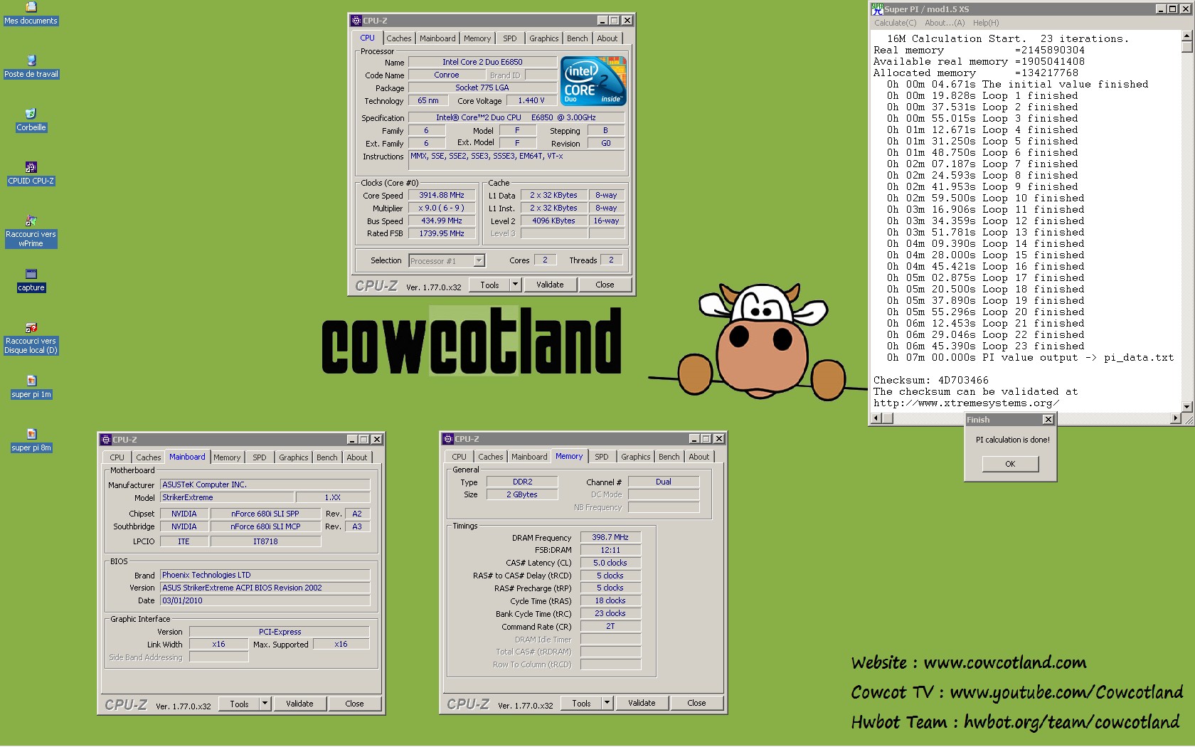The width and height of the screenshot is (1195, 747).
Task: Click Super PI vertical scrollbar down arrow
Action: coord(1186,407)
